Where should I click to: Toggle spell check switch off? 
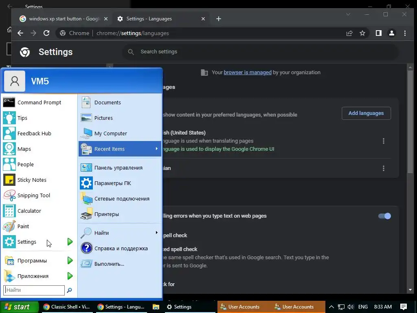point(384,216)
